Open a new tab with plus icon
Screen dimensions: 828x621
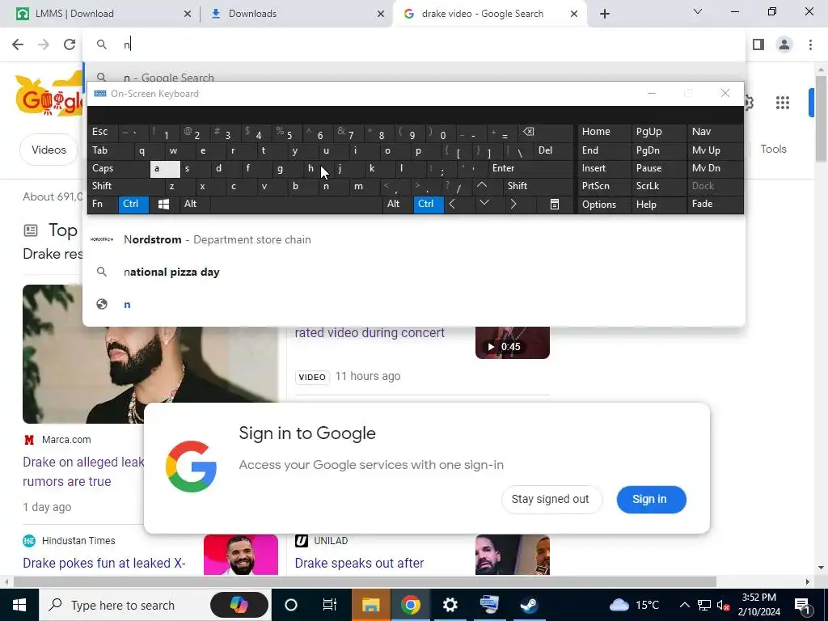605,14
